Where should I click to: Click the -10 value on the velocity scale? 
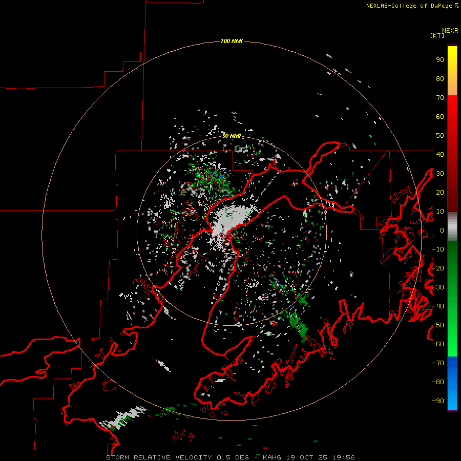(x=438, y=249)
